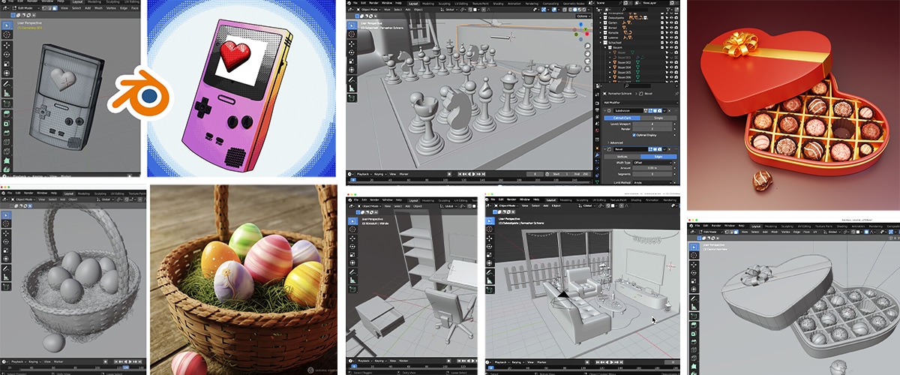The image size is (900, 375).
Task: Open Global orientation dropdown in chess window
Action: pos(451,9)
